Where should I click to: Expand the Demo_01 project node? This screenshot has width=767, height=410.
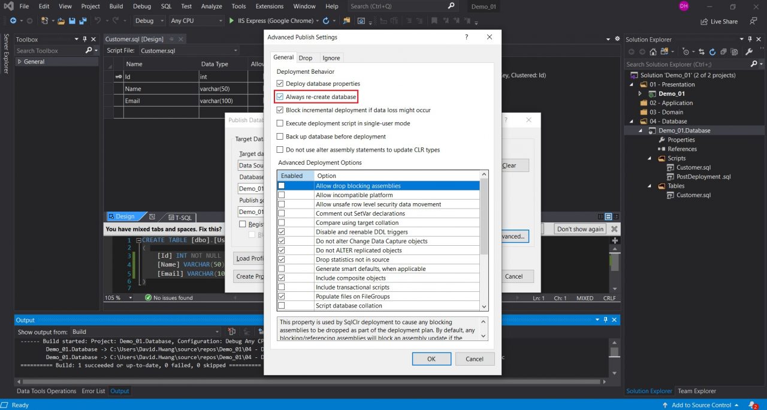(640, 94)
